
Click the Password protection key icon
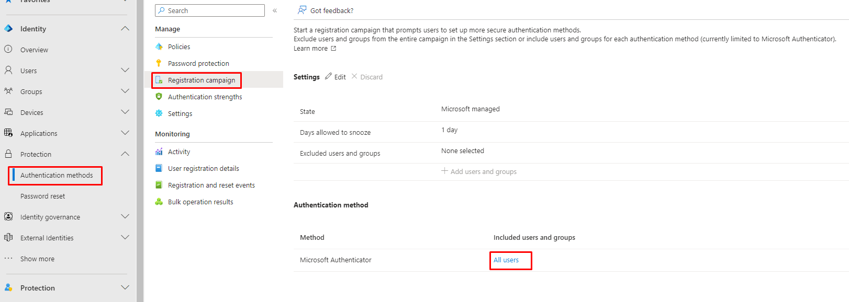pos(159,63)
